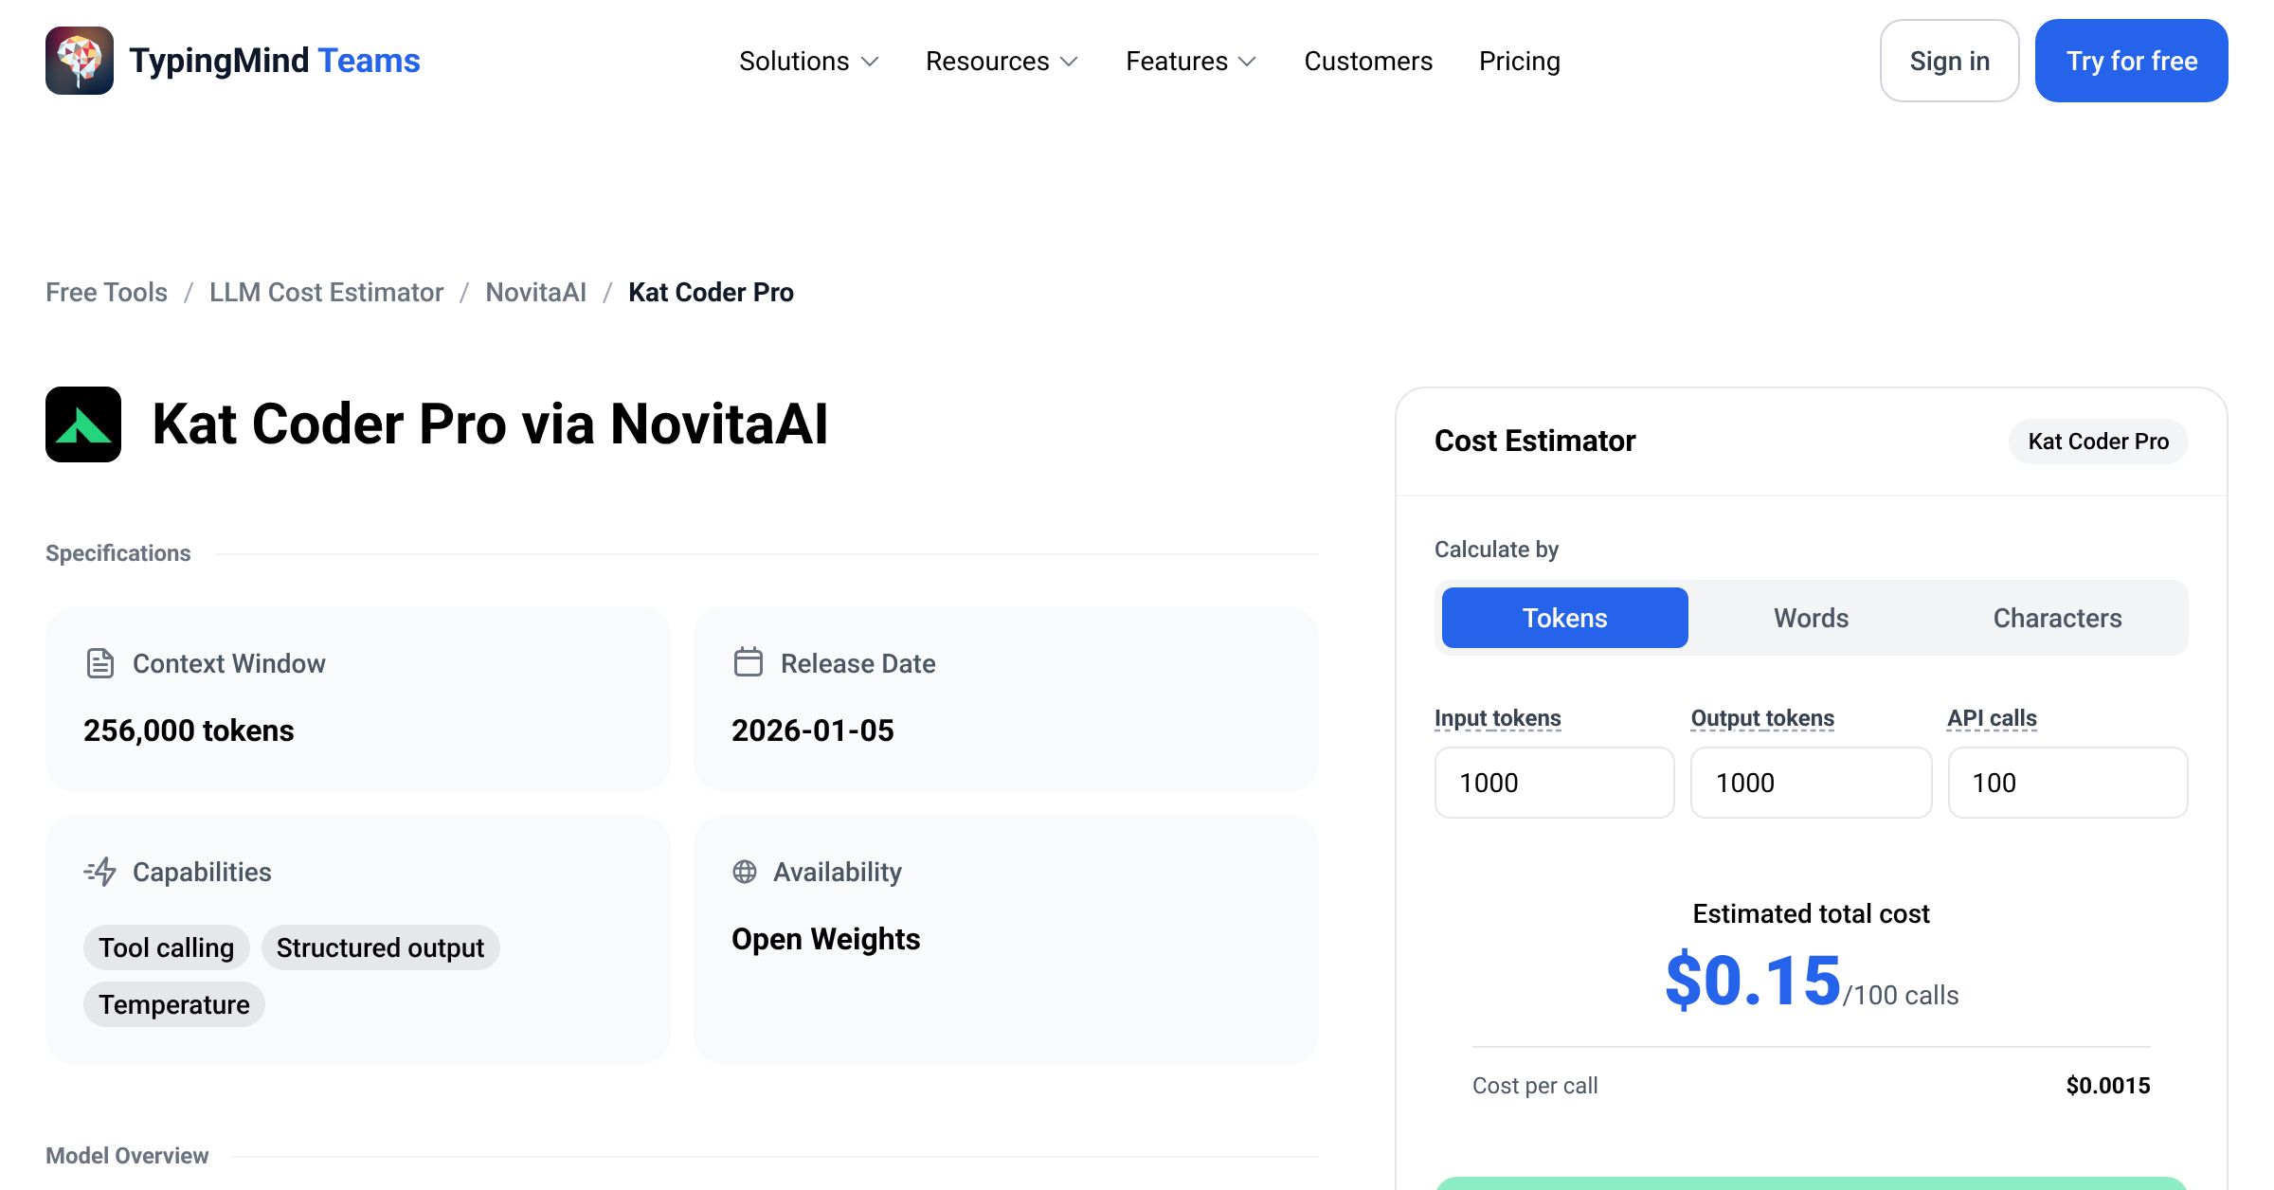Click the Kat Coder Pro model badge

[2099, 442]
